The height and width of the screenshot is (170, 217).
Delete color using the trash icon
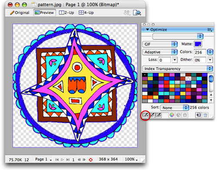click(x=205, y=115)
